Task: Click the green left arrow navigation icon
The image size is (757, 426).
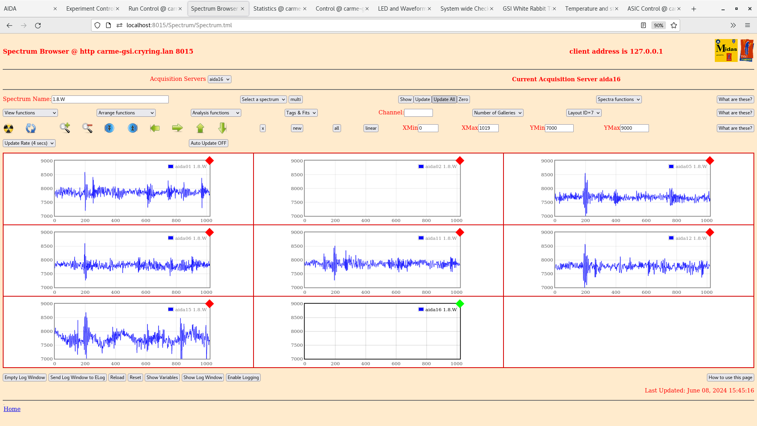Action: pyautogui.click(x=155, y=127)
